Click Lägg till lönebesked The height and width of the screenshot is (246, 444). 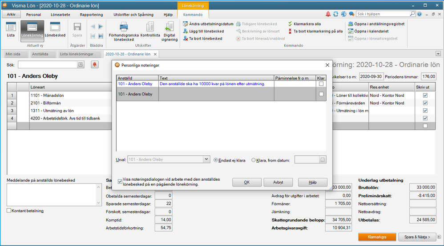202,31
